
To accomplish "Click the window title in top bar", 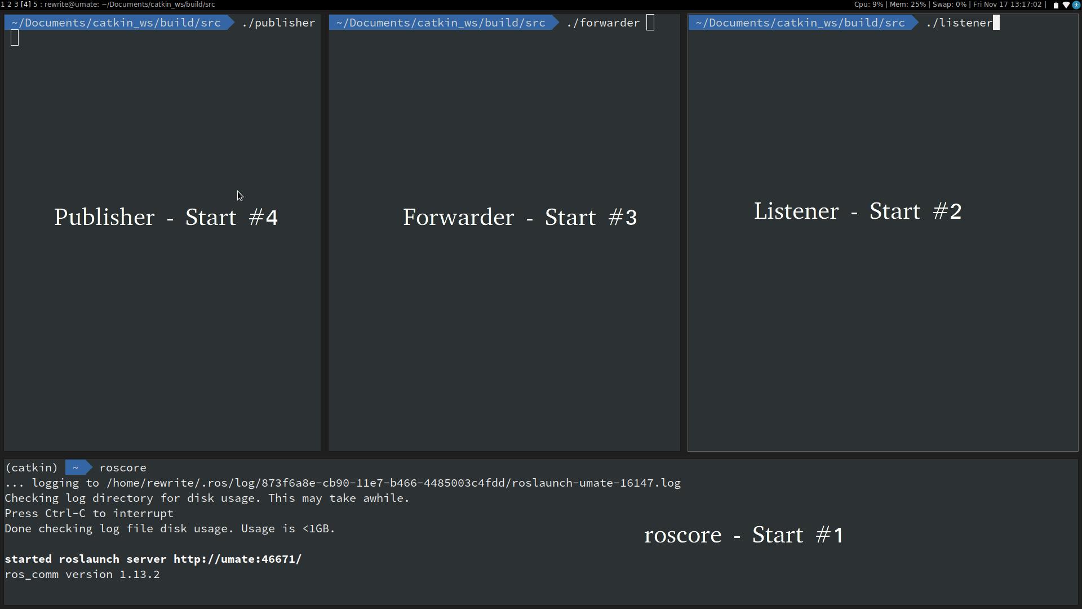I will (130, 5).
